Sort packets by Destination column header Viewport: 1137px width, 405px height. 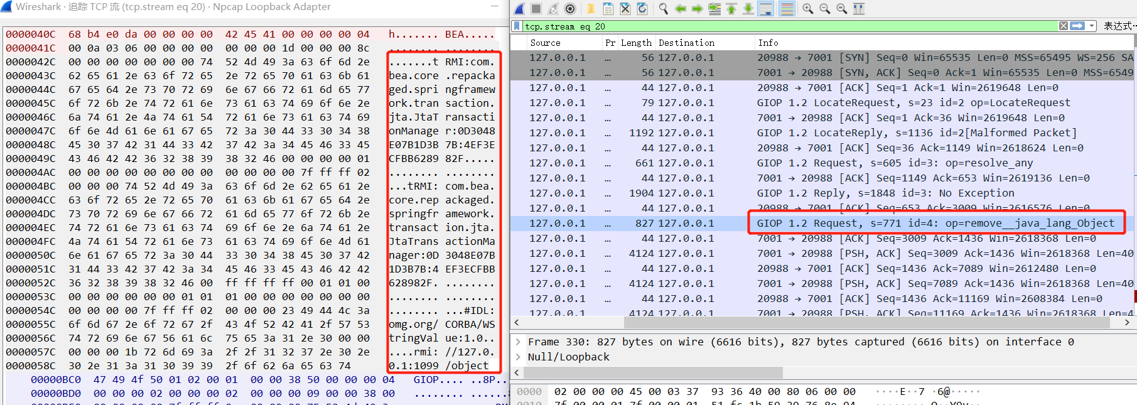click(x=686, y=43)
